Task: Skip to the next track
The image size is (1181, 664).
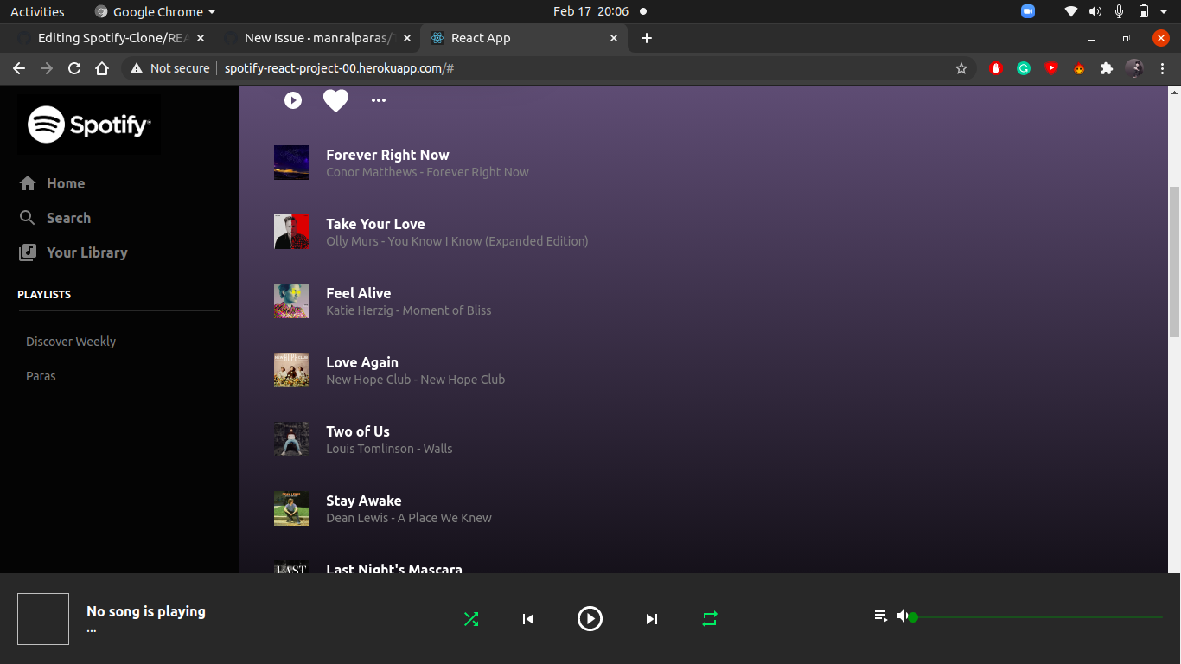Action: [x=651, y=619]
